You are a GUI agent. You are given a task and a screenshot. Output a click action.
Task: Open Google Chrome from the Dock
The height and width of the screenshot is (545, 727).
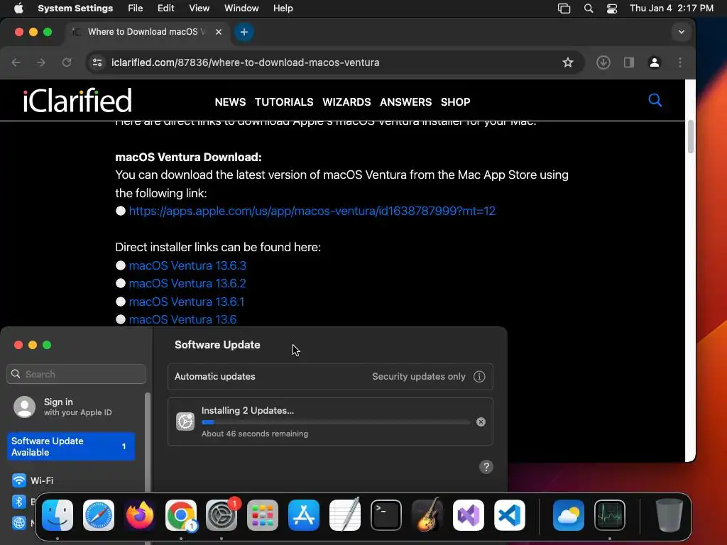pyautogui.click(x=181, y=515)
